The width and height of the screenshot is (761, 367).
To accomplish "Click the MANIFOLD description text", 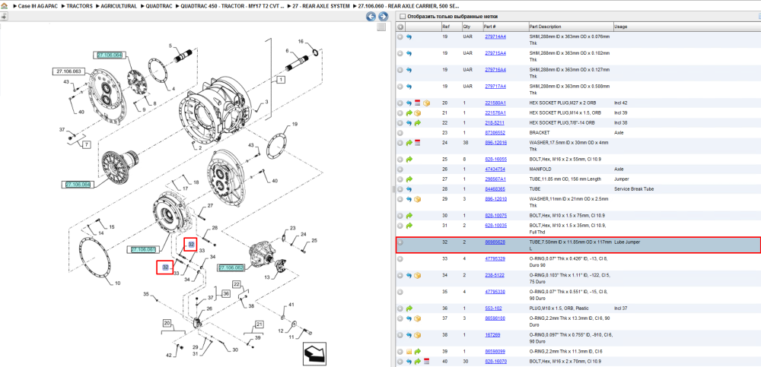I will click(x=540, y=169).
